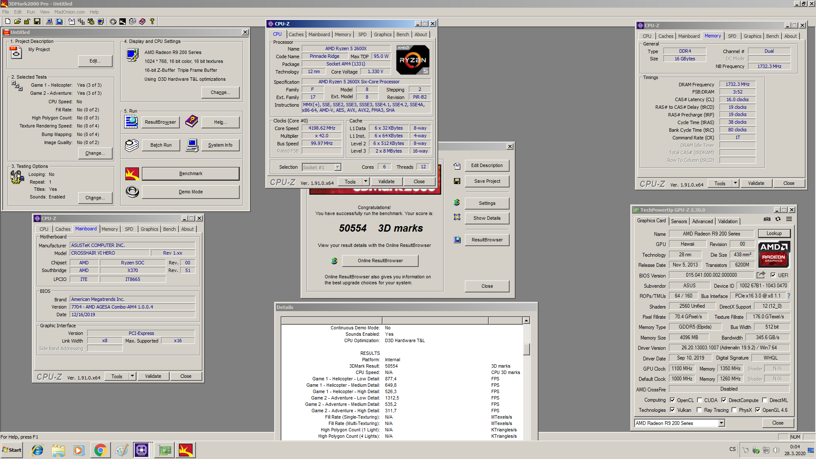816x459 pixels.
Task: Open the GPU-Z hamburger menu icon
Action: (789, 219)
